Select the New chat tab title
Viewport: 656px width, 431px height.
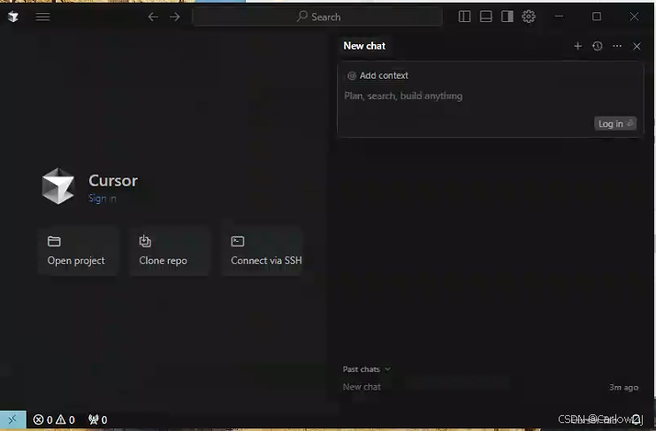[x=364, y=46]
